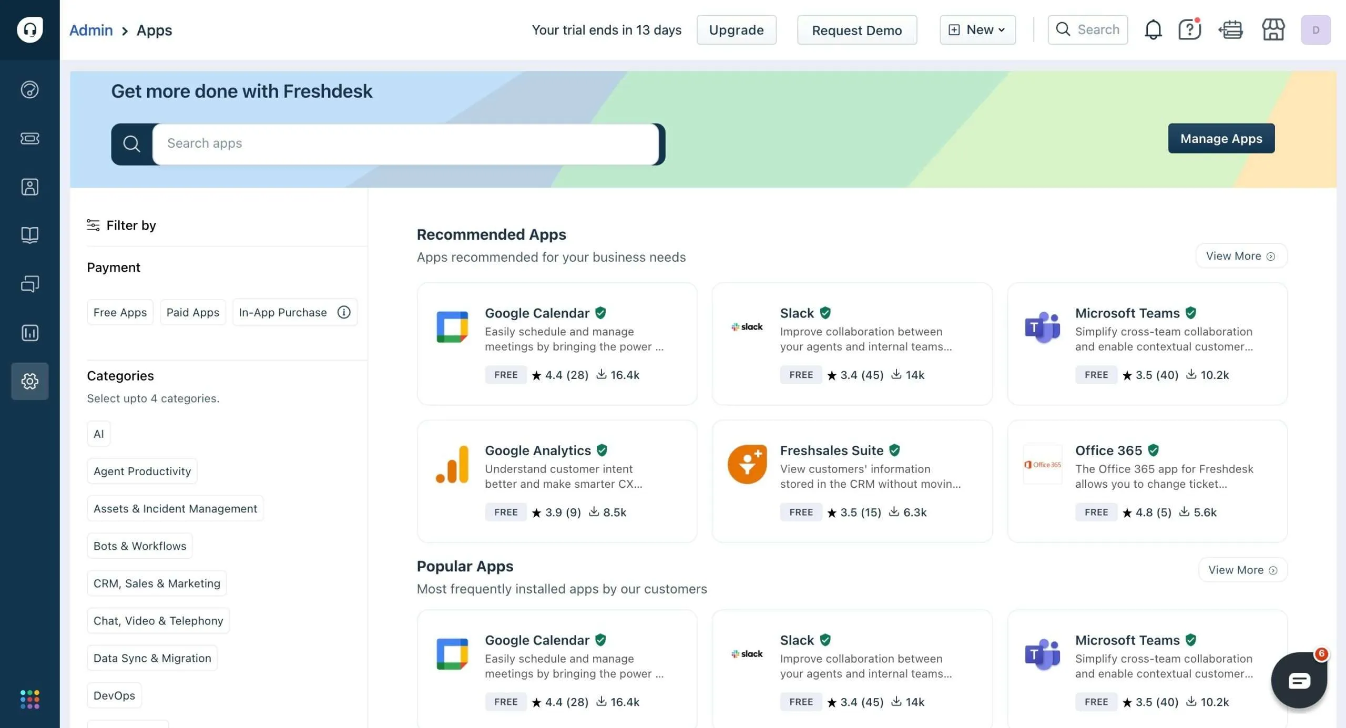Open the chat support widget bubble

pos(1299,680)
